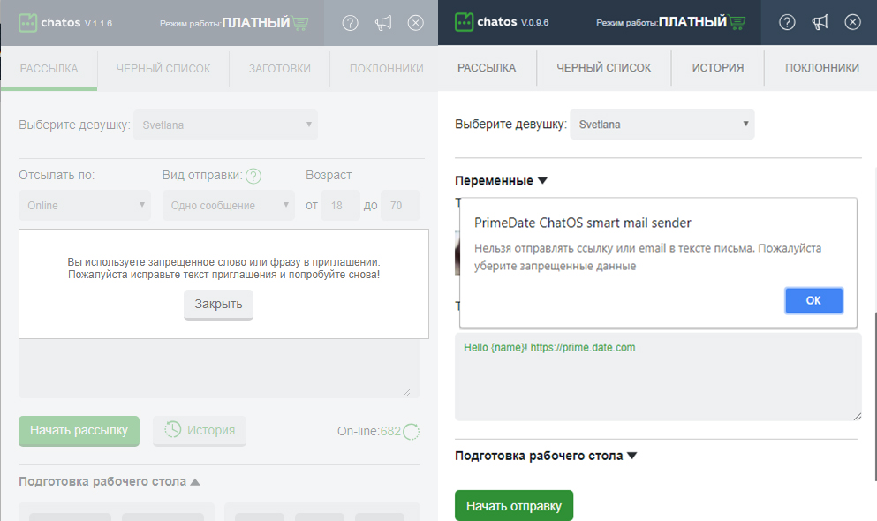Open the Svetlana dropdown in left window
Viewport: 877px width, 521px height.
pos(225,125)
